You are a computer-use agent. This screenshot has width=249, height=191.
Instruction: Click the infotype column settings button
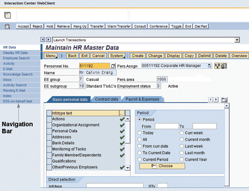[x=121, y=113]
